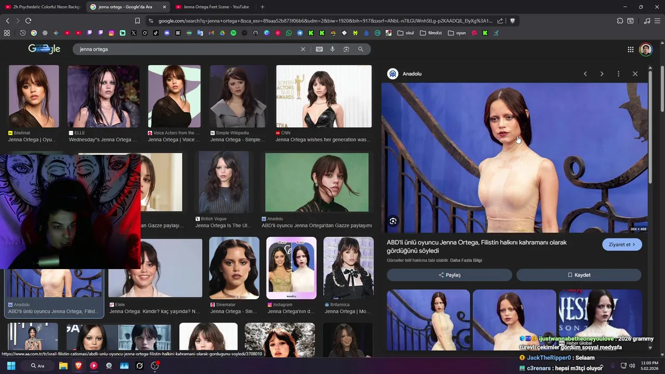Open Brave Shields lion icon
The image size is (665, 374).
pos(512,21)
